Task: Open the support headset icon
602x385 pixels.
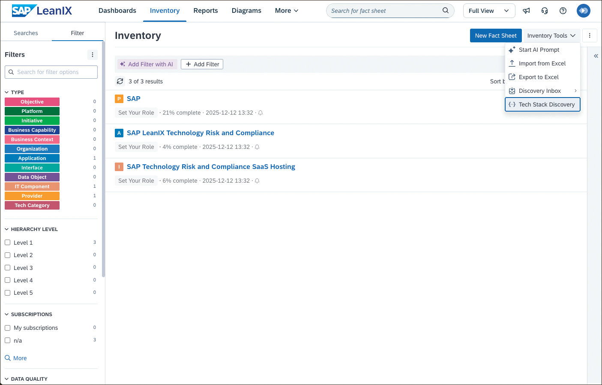Action: click(x=545, y=11)
